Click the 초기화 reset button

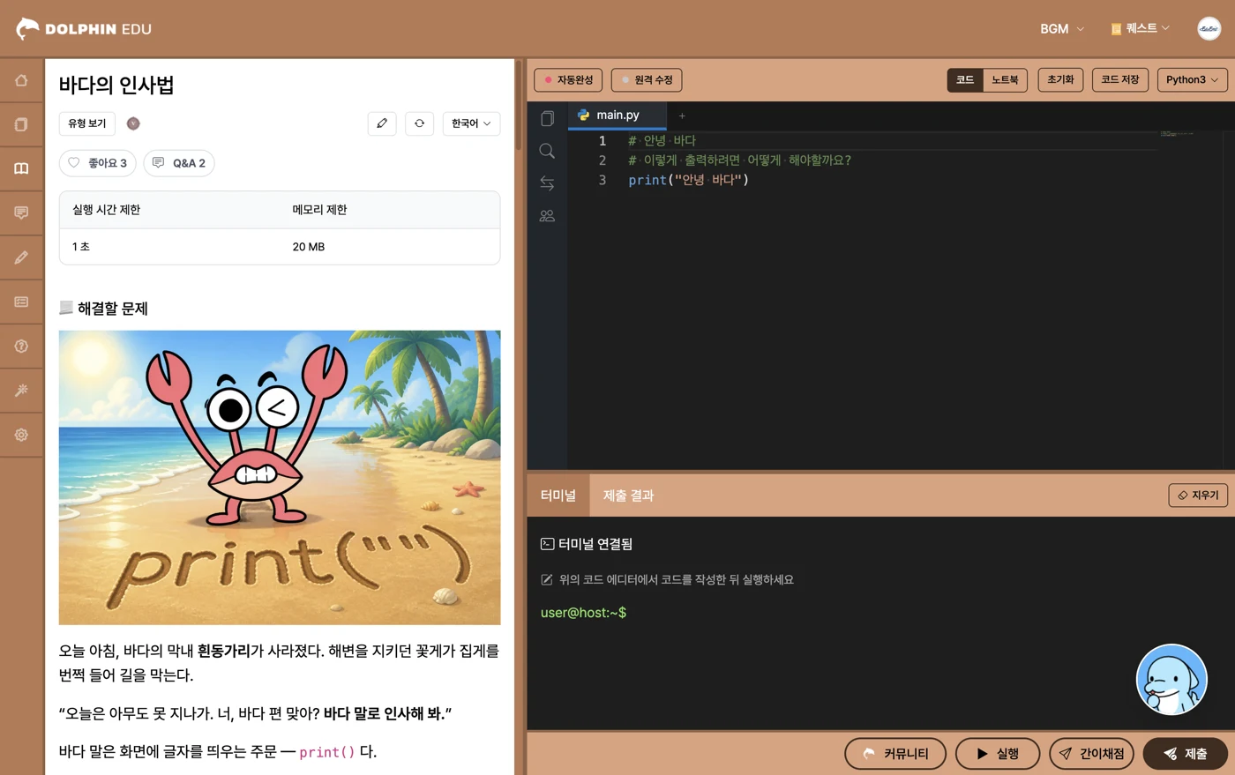click(1060, 79)
